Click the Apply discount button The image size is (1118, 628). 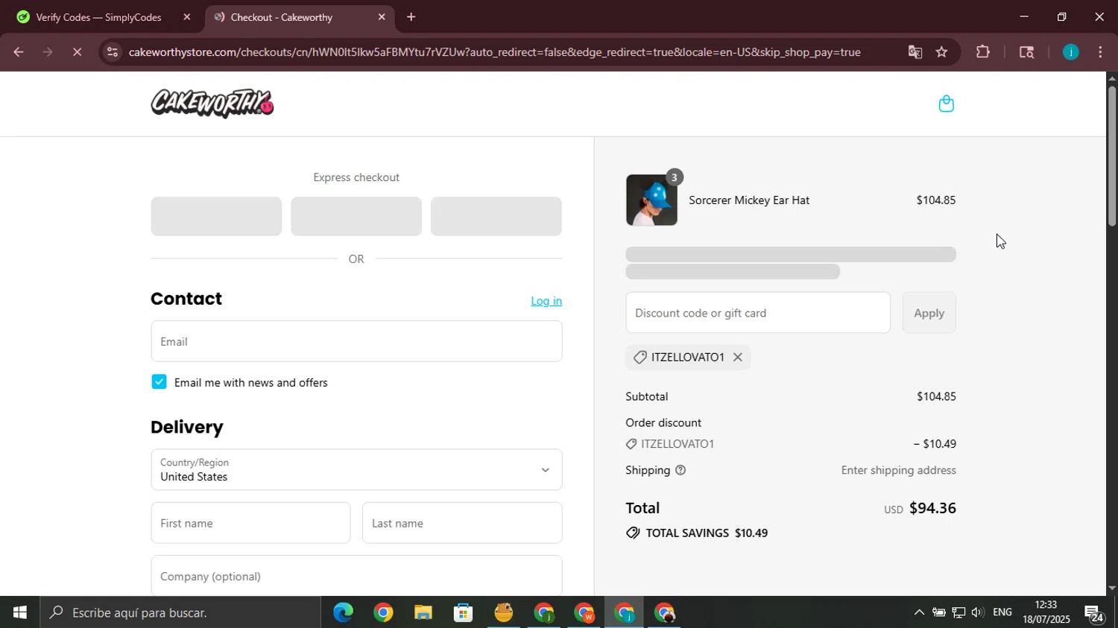coord(929,313)
